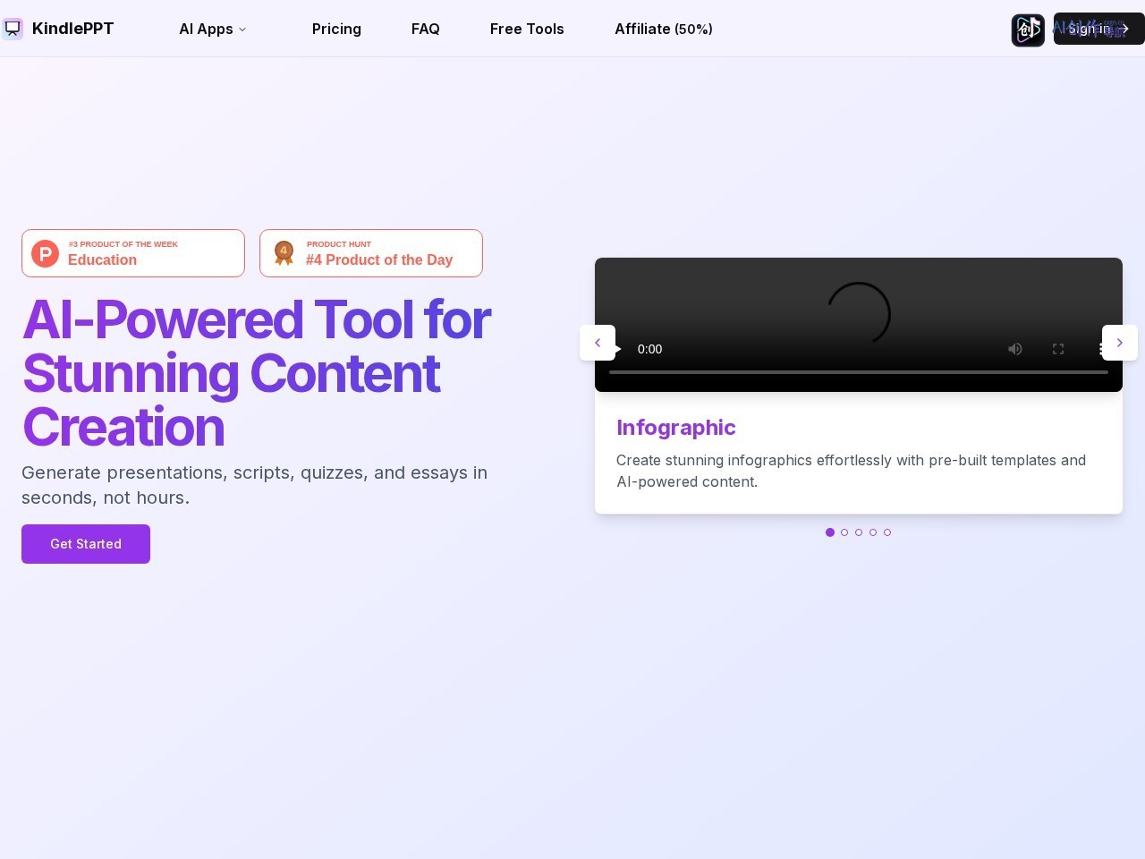This screenshot has width=1145, height=859.
Task: Open the video's more options menu
Action: point(1101,349)
